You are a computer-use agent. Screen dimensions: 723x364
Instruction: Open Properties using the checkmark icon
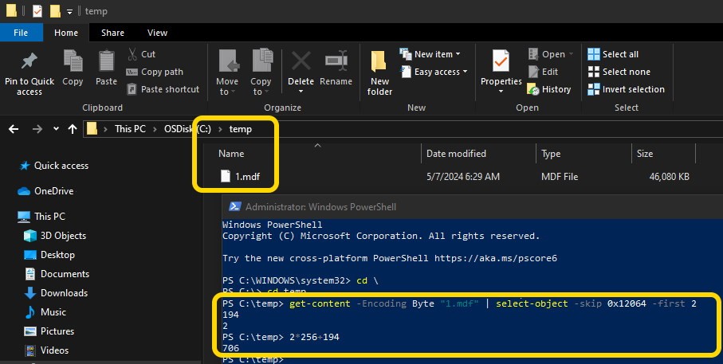501,62
